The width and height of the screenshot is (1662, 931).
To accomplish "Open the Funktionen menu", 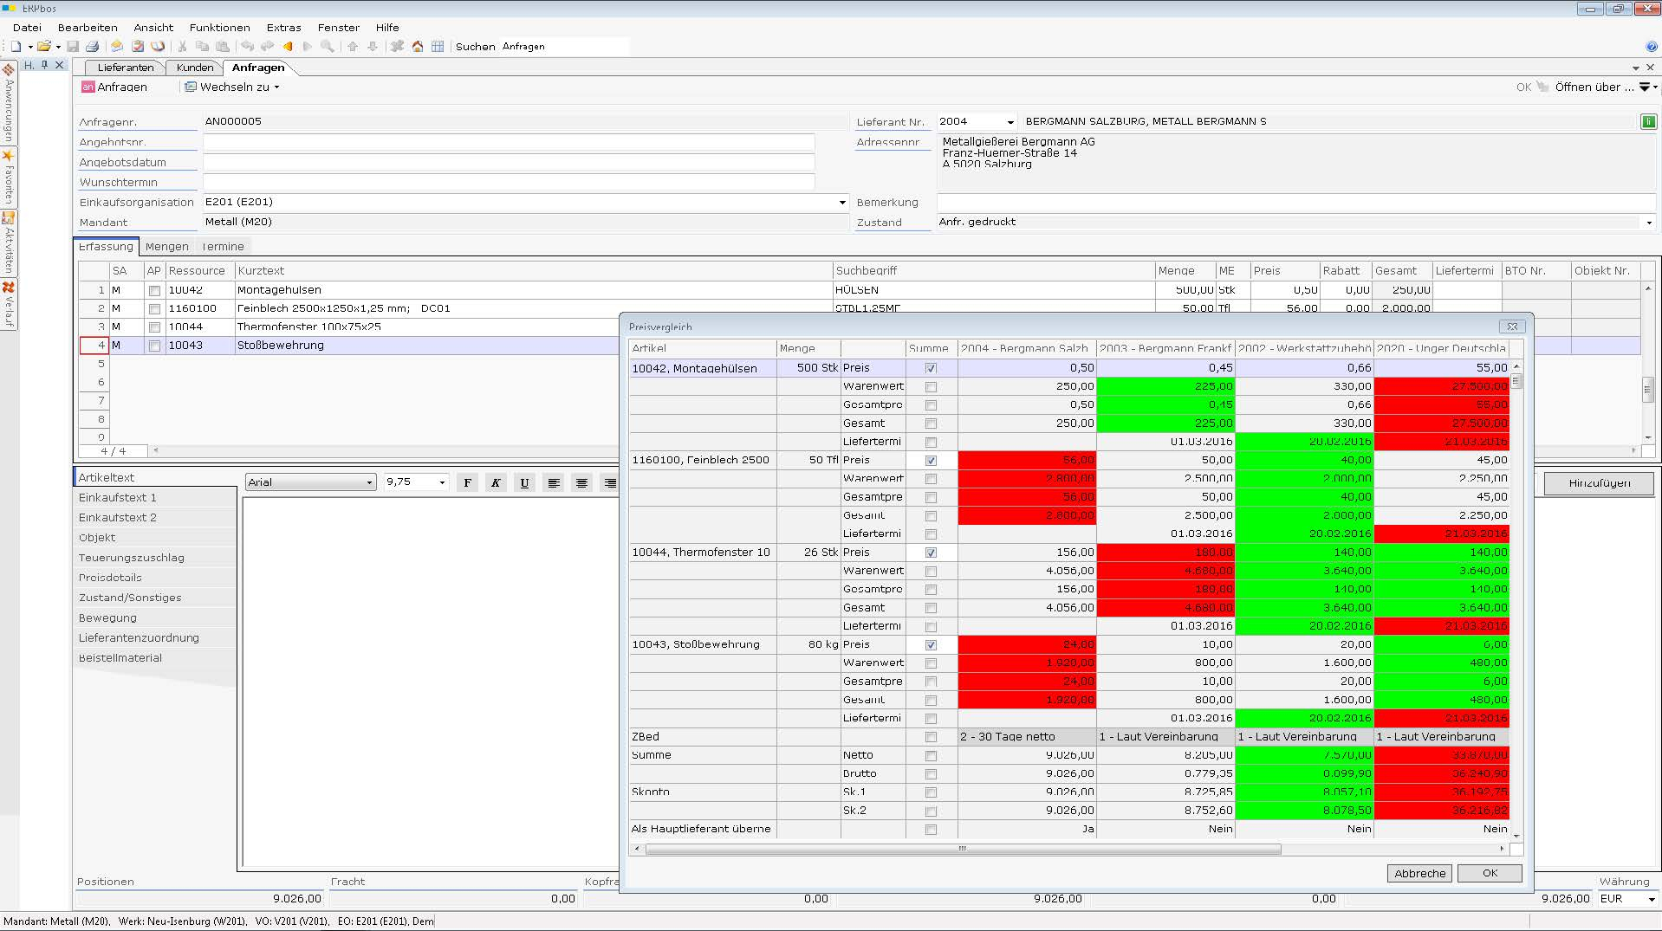I will 219,28.
